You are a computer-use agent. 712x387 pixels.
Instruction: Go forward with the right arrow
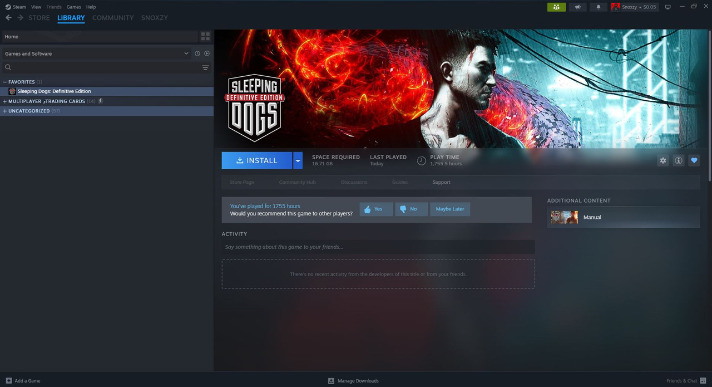(21, 18)
